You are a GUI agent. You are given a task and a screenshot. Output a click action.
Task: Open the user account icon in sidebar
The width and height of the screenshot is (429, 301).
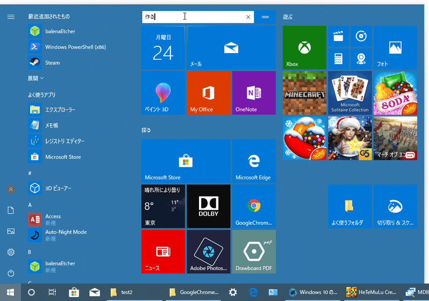coord(11,189)
